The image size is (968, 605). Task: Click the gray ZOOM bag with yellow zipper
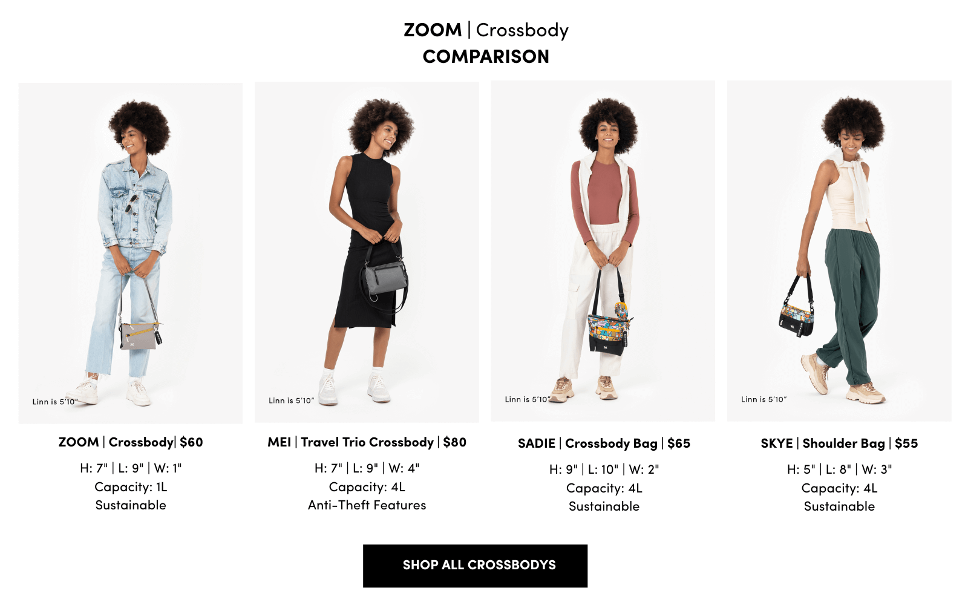[140, 336]
